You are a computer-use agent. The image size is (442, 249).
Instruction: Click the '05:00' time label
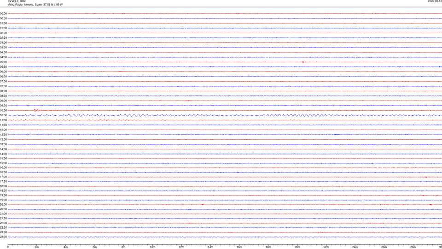pyautogui.click(x=3, y=62)
